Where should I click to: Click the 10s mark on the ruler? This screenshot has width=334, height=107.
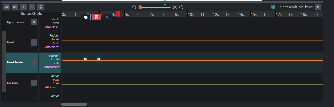[191, 15]
